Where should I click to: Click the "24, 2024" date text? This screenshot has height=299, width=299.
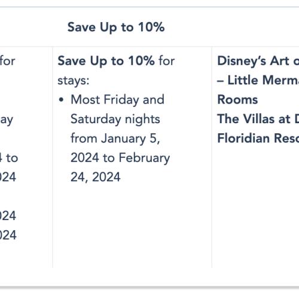[x=96, y=177]
